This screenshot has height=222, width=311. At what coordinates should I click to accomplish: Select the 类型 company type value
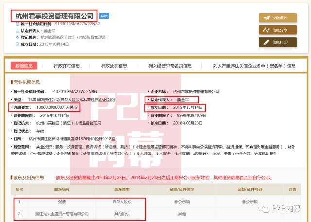coord(72,100)
